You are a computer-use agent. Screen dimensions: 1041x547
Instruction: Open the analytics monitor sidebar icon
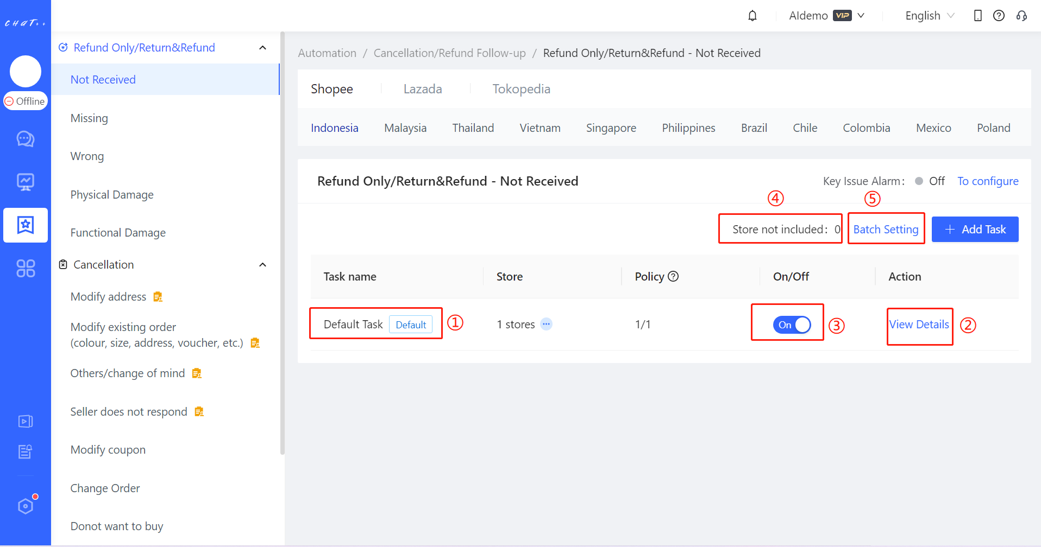click(26, 182)
